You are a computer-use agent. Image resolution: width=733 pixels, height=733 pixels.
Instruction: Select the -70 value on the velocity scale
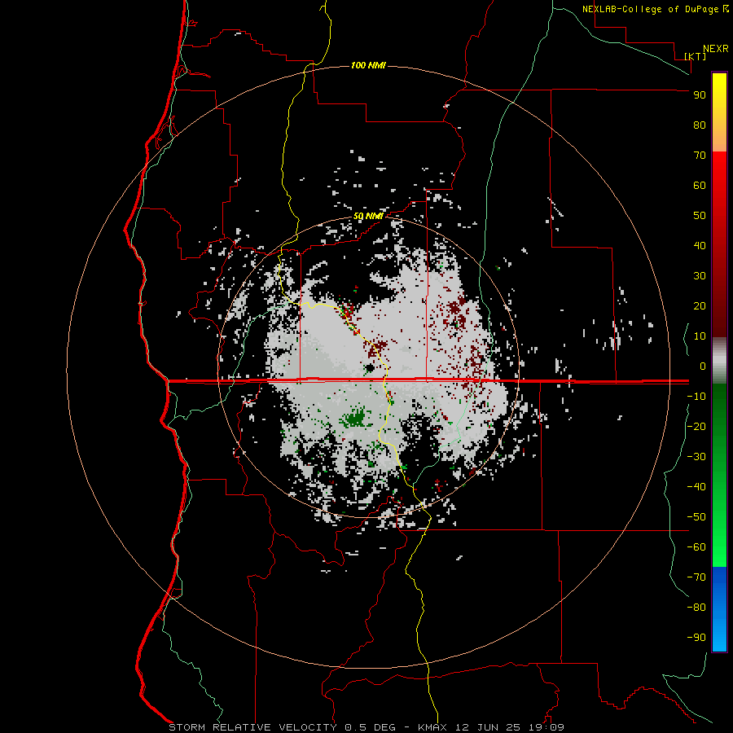click(x=696, y=577)
